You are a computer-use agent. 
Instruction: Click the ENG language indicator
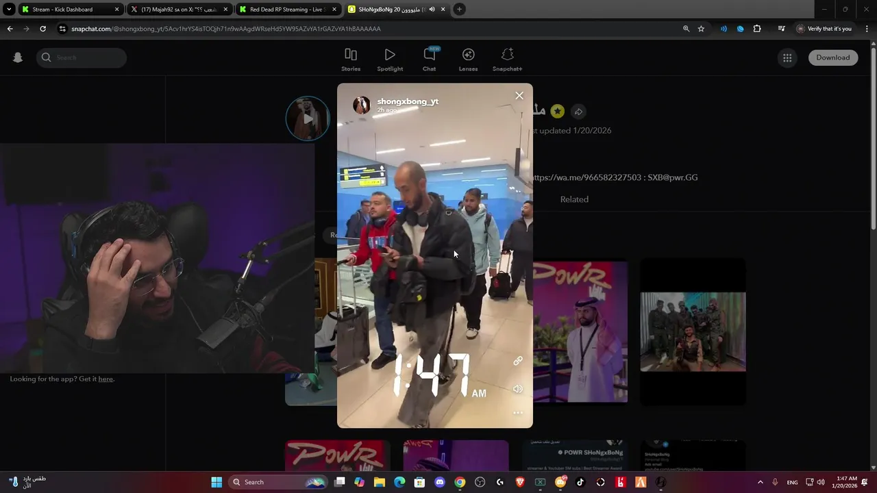(x=792, y=482)
